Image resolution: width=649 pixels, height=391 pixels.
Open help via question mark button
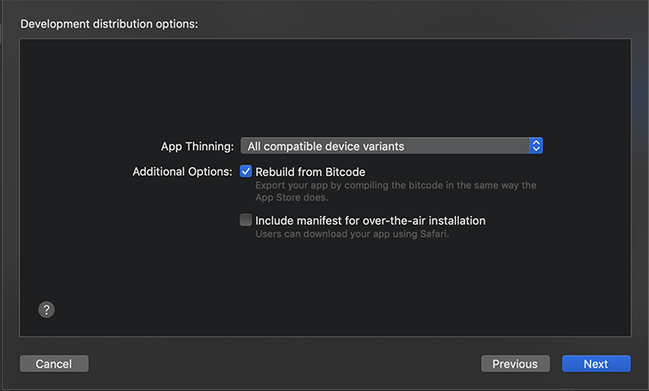(x=46, y=309)
